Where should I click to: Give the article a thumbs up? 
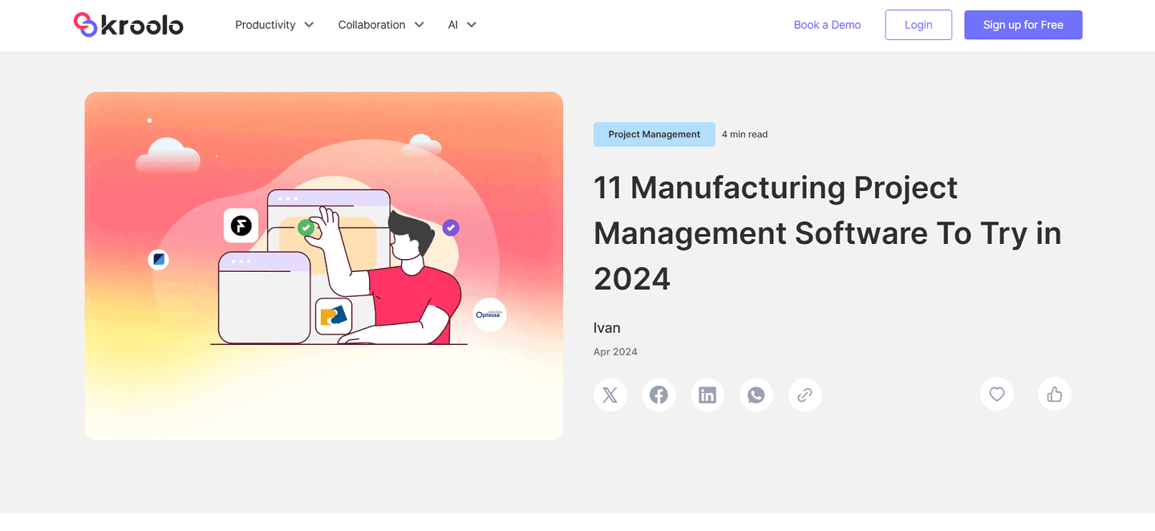click(x=1054, y=394)
